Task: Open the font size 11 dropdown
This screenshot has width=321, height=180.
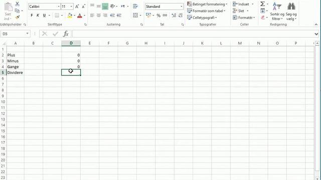Action: click(71, 6)
